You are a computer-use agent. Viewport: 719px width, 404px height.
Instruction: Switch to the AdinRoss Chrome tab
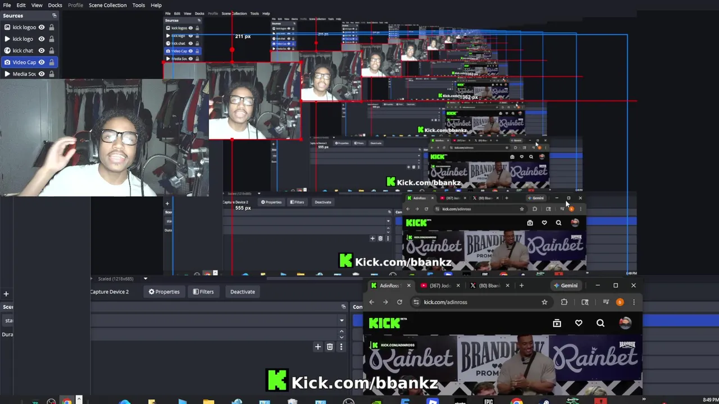tap(390, 286)
